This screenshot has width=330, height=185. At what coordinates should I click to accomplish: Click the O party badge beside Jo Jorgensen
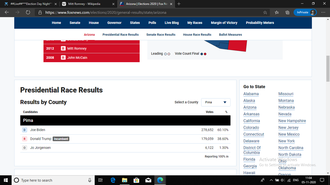[24, 148]
